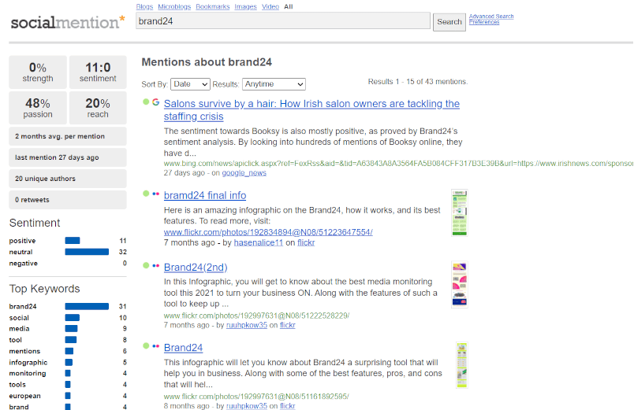This screenshot has height=410, width=634.
Task: Click the 20% reach tile
Action: coord(98,108)
